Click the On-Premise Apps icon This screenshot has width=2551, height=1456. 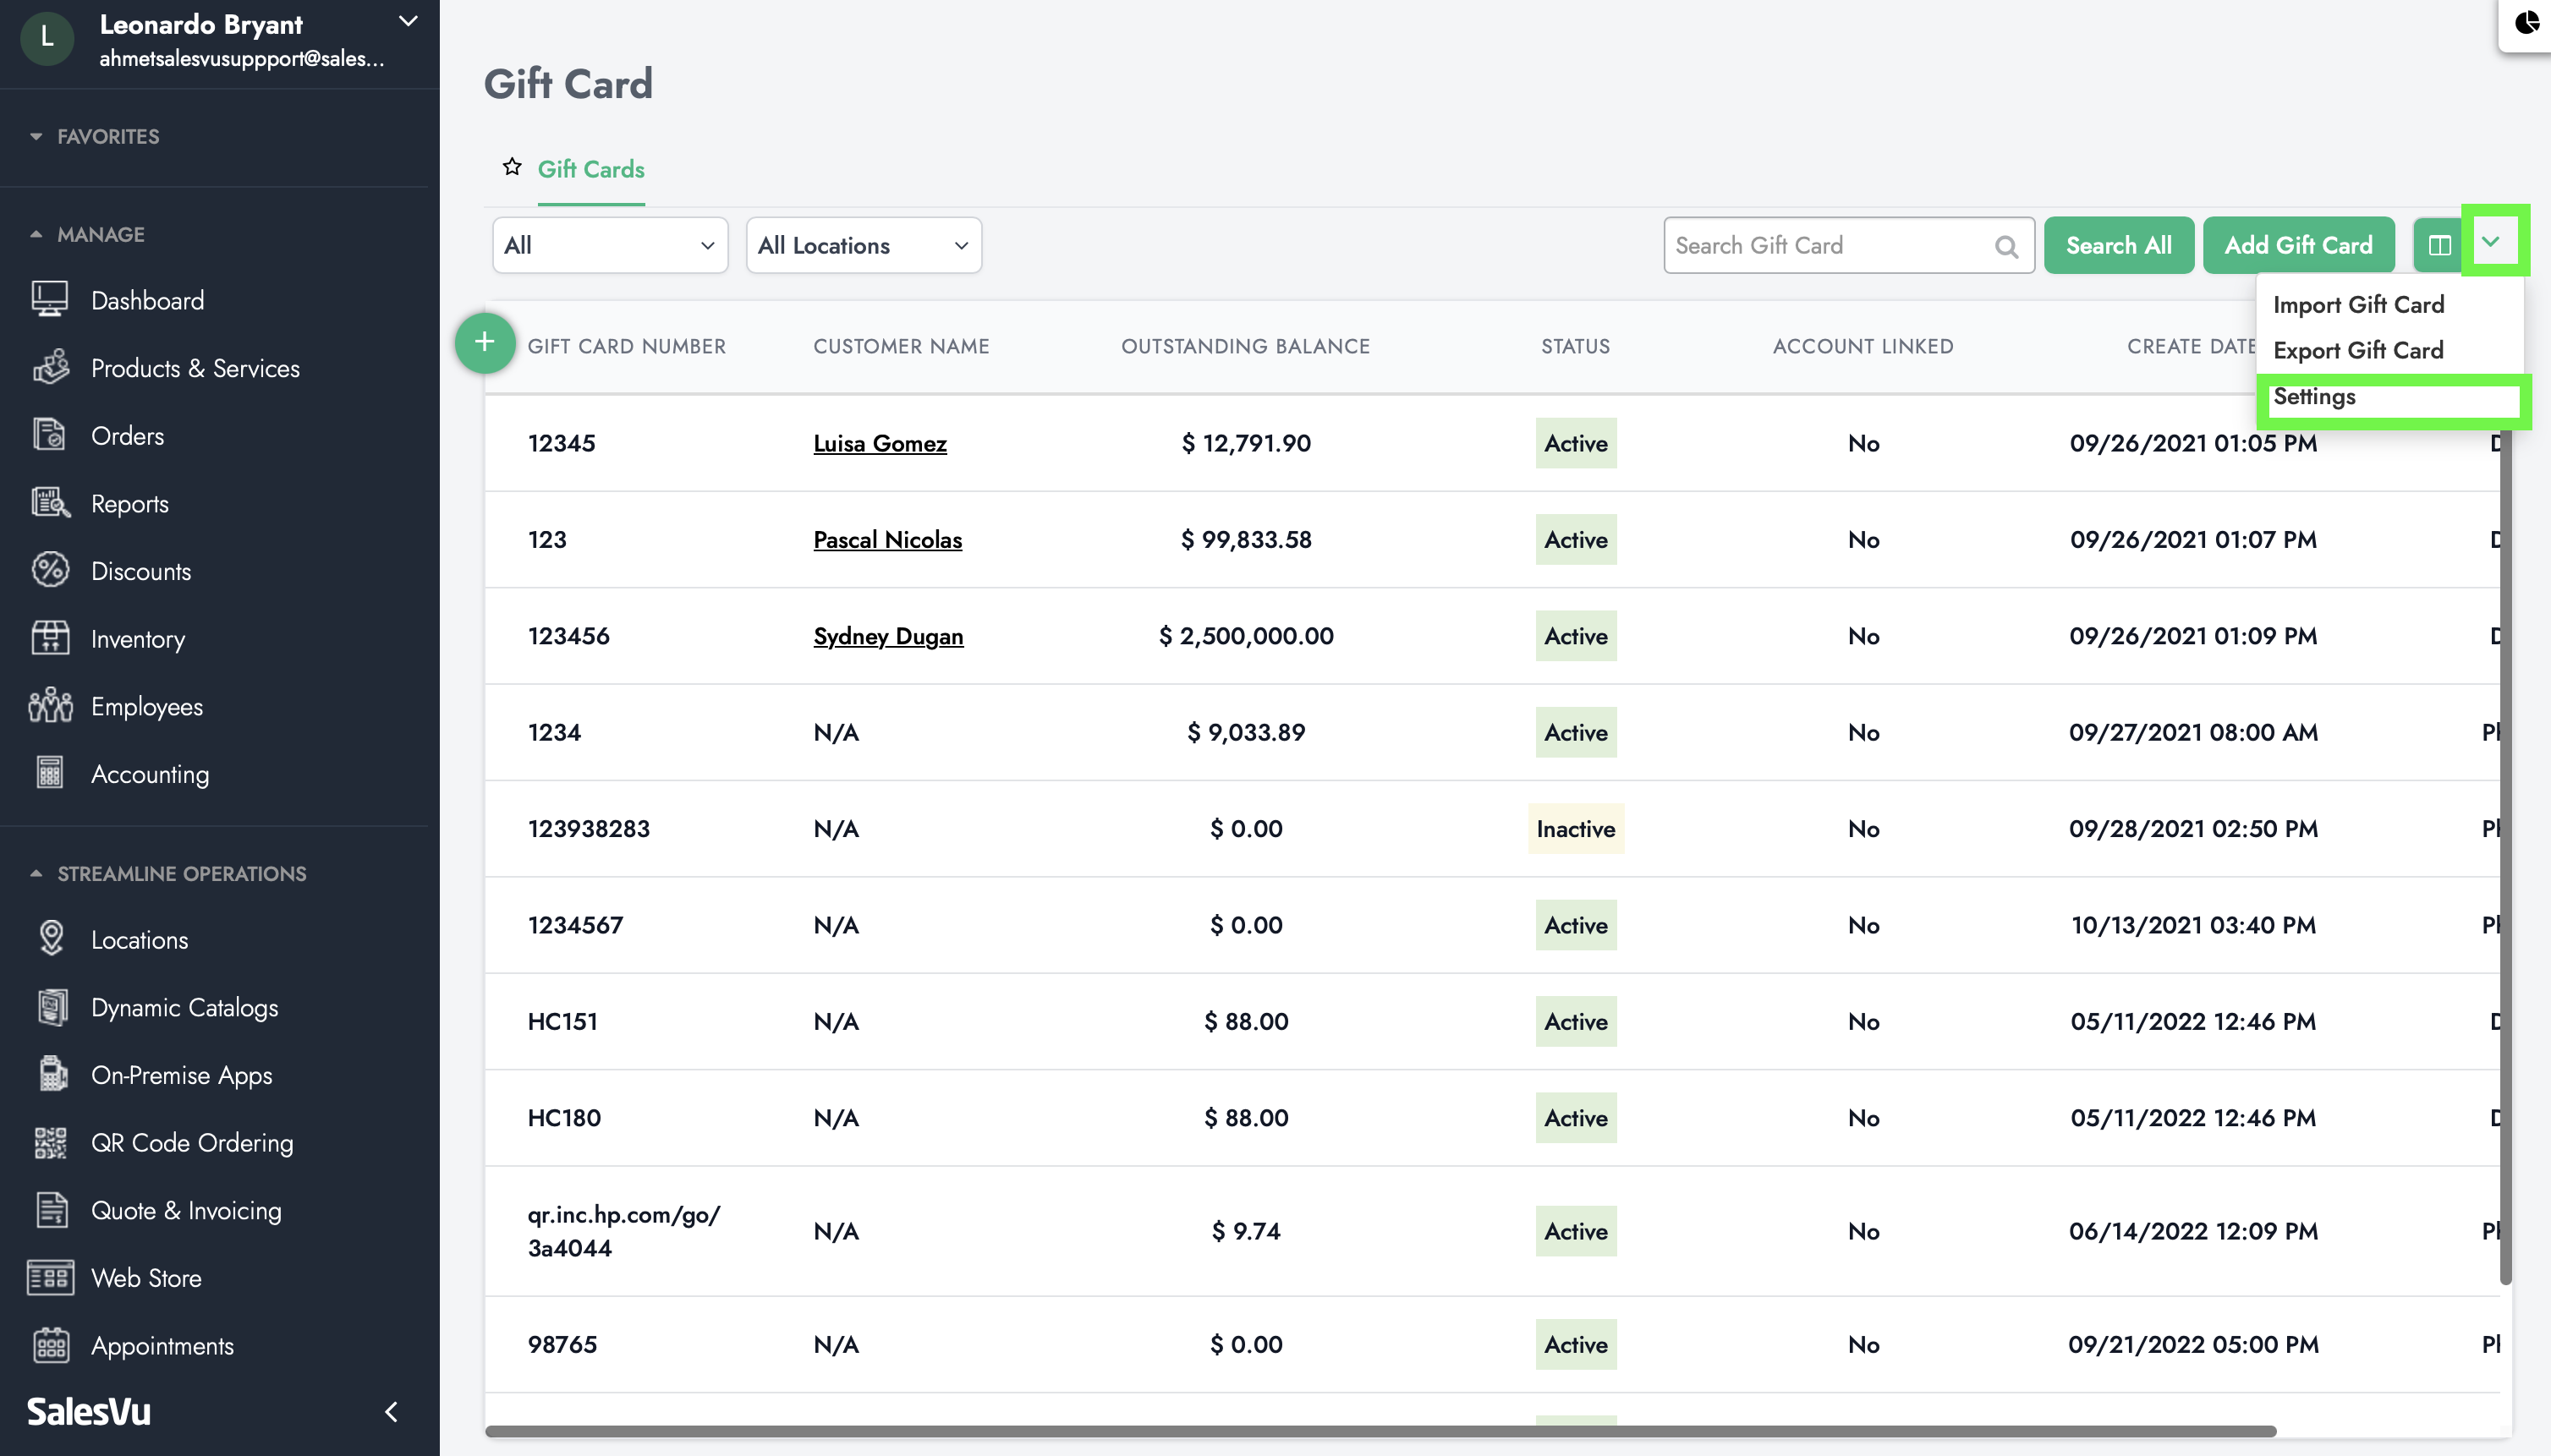[52, 1074]
